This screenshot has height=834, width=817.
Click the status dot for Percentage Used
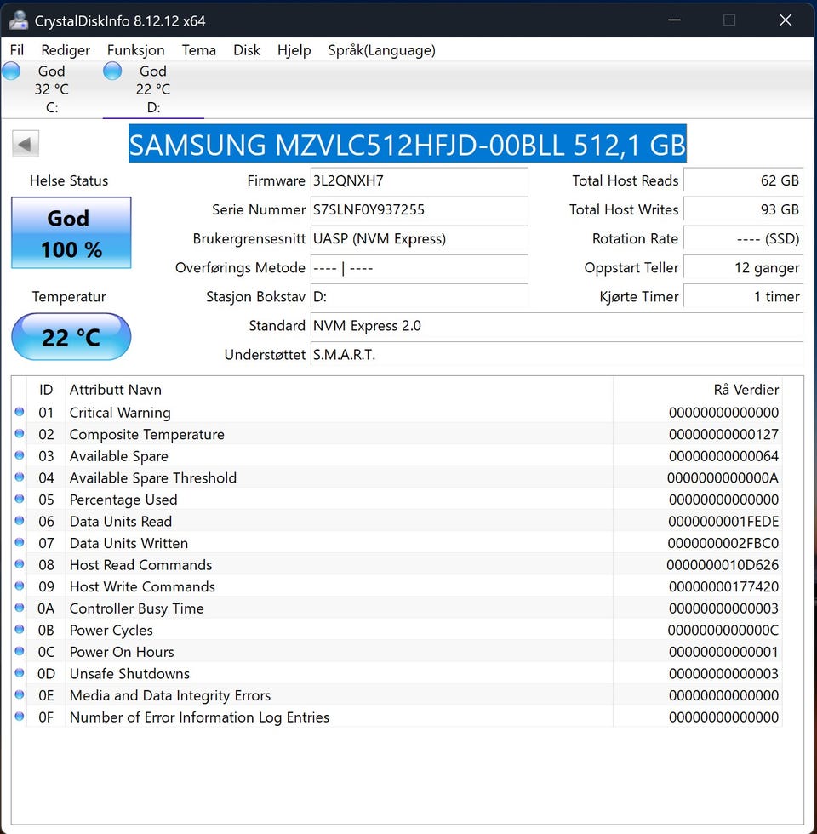click(x=20, y=499)
